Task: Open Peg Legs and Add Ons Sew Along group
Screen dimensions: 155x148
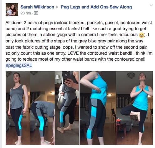Action: (x=96, y=7)
